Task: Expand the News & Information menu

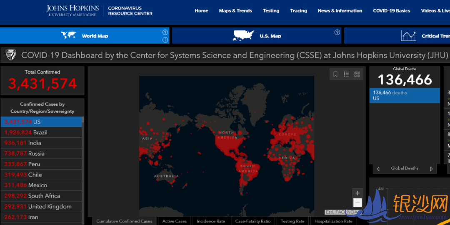Action: click(x=340, y=11)
